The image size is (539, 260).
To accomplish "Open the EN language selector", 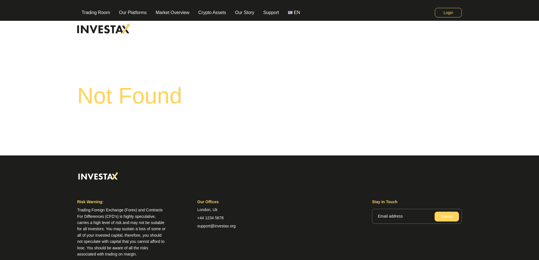I will (x=294, y=12).
